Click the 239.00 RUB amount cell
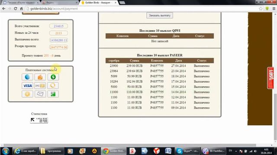The width and height of the screenshot is (277, 155). tap(135, 66)
